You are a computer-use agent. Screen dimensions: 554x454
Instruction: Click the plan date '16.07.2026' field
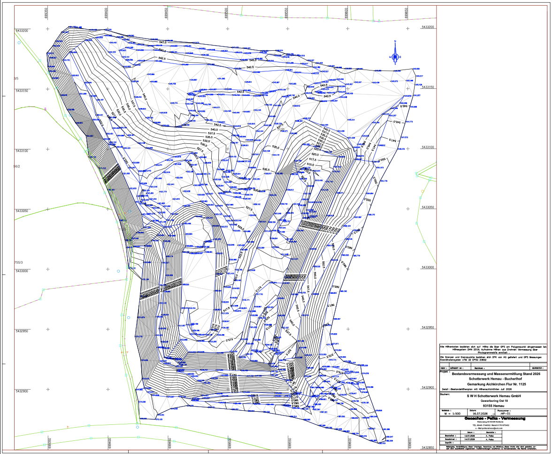pyautogui.click(x=480, y=413)
